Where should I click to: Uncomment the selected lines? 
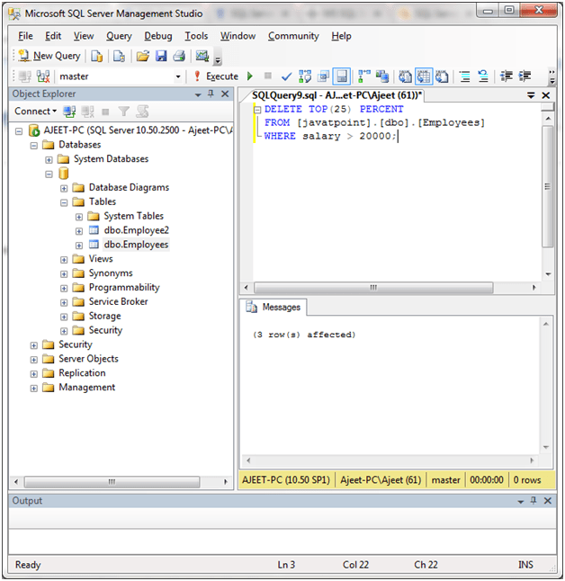pos(483,76)
